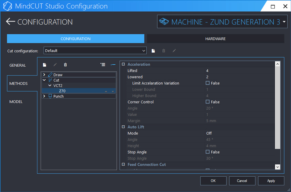Click the Apply button
Image resolution: width=291 pixels, height=192 pixels.
tap(271, 181)
